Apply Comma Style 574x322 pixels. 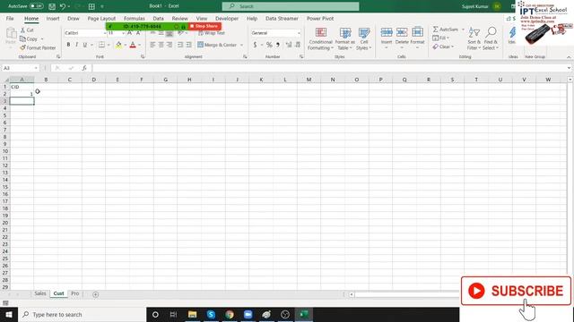point(278,45)
